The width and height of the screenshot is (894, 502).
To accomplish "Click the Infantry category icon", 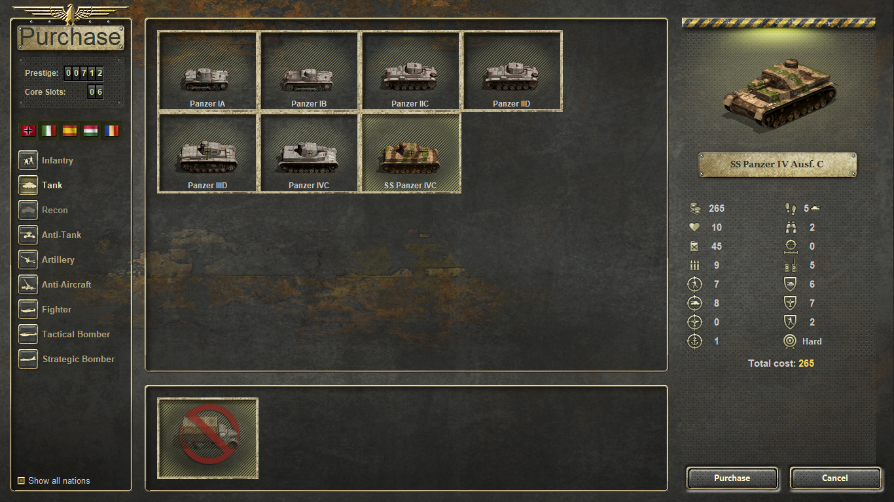I will 28,160.
